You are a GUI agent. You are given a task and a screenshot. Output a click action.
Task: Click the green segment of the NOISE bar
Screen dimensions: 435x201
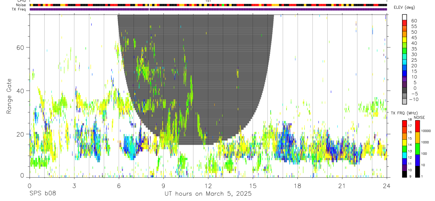pyautogui.click(x=417, y=149)
